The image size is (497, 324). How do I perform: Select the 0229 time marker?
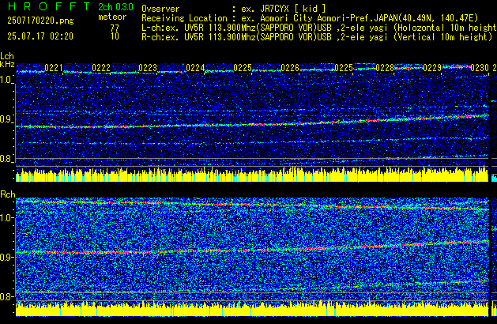(x=432, y=68)
